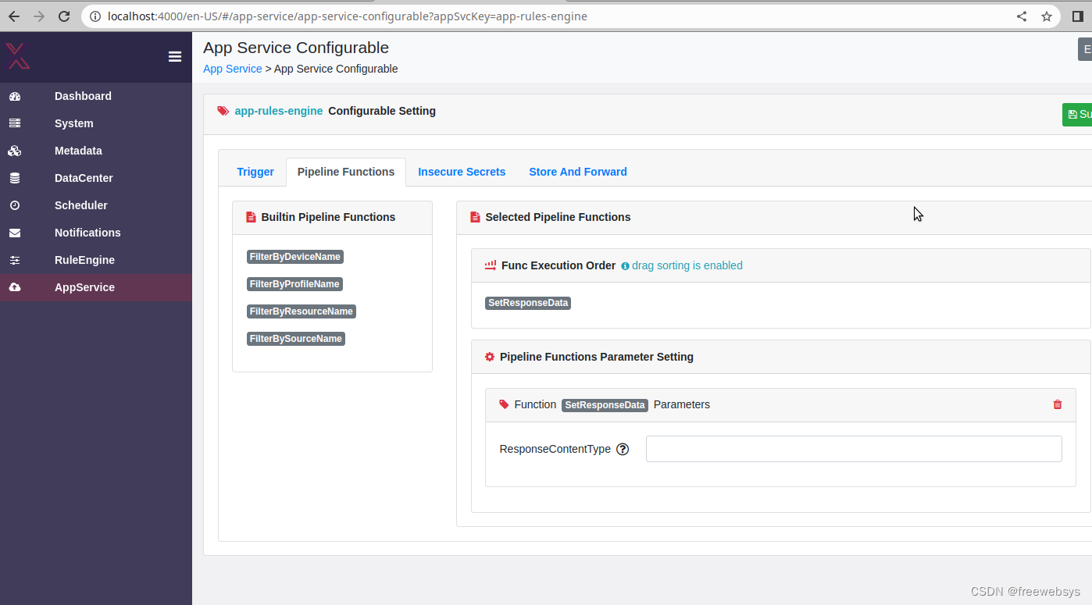Switch to the Trigger tab

(255, 172)
